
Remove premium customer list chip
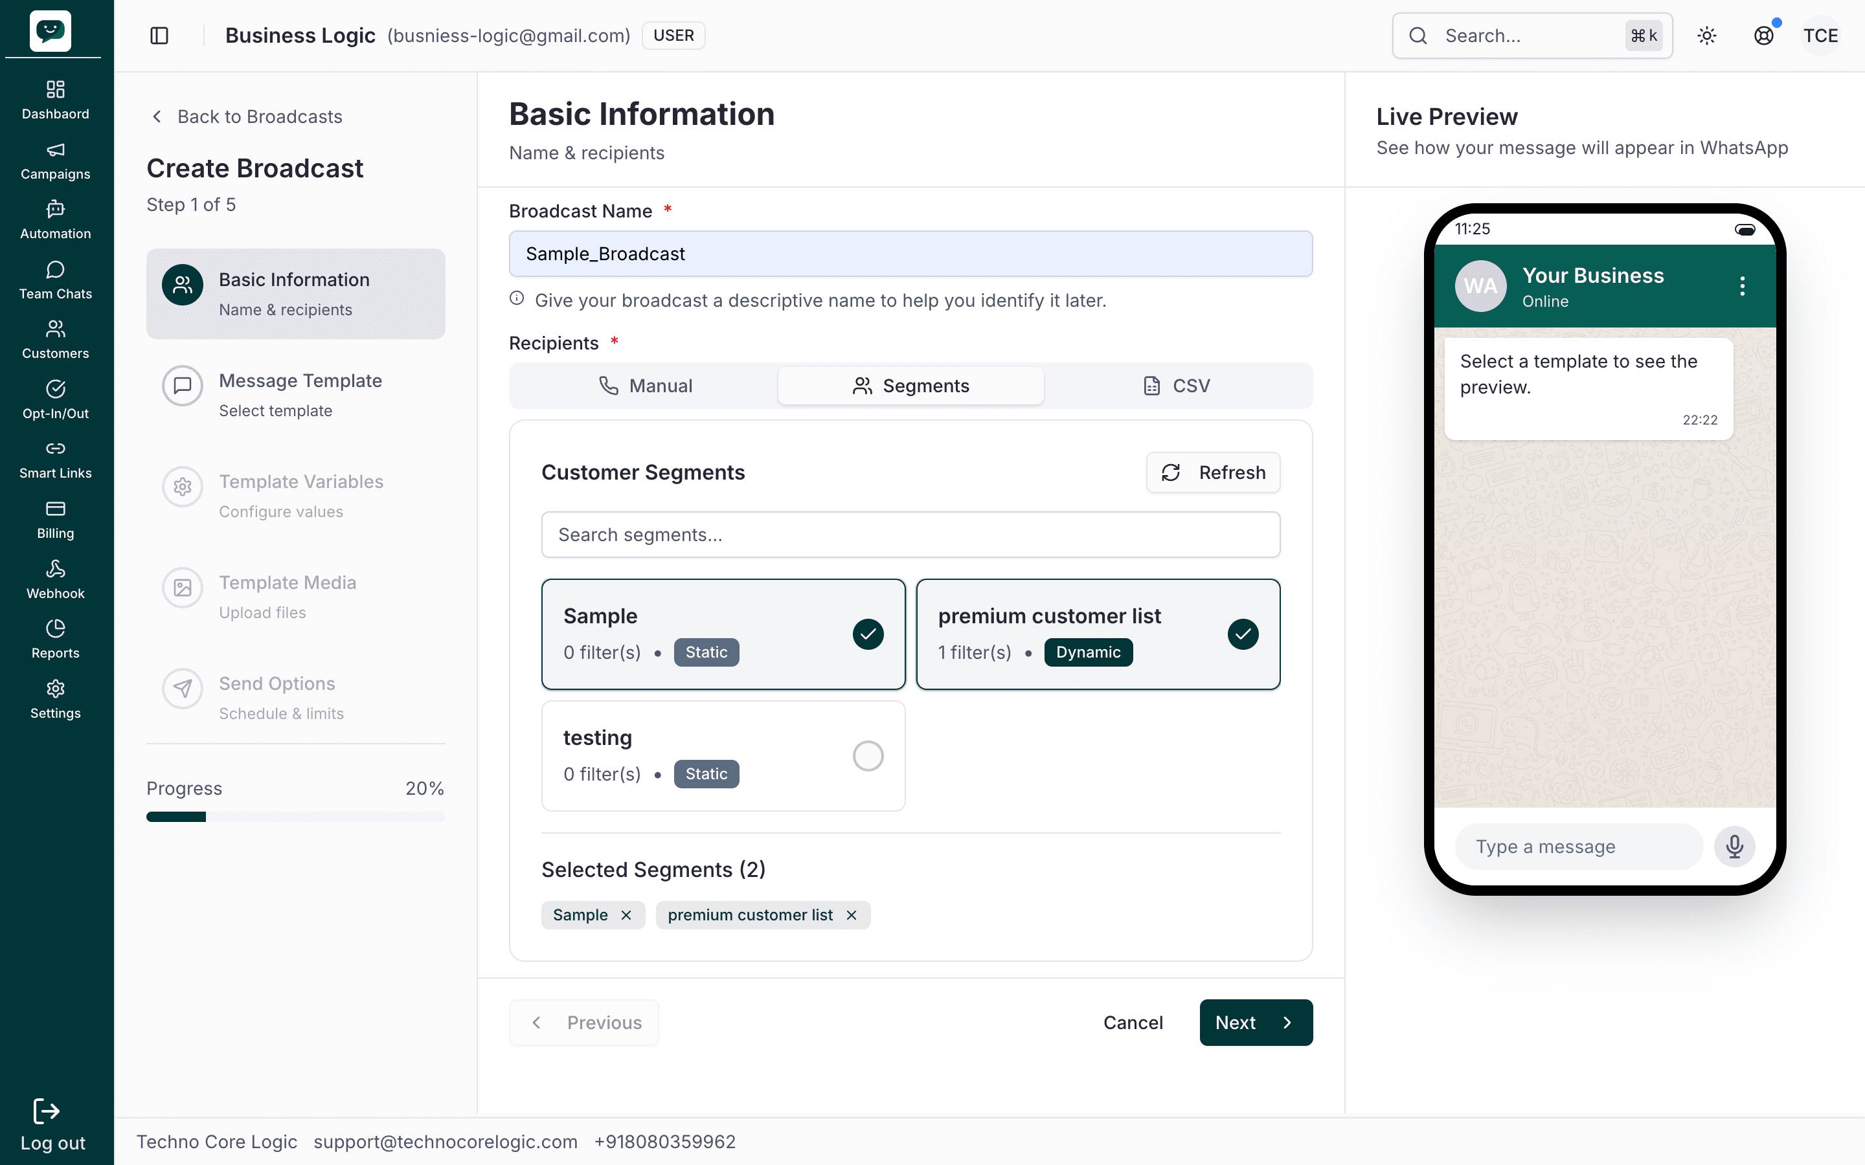(x=852, y=915)
